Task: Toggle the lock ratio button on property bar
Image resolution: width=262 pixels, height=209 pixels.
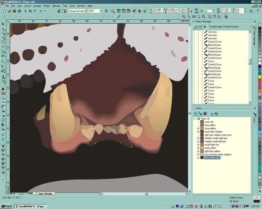Action: (x=192, y=11)
